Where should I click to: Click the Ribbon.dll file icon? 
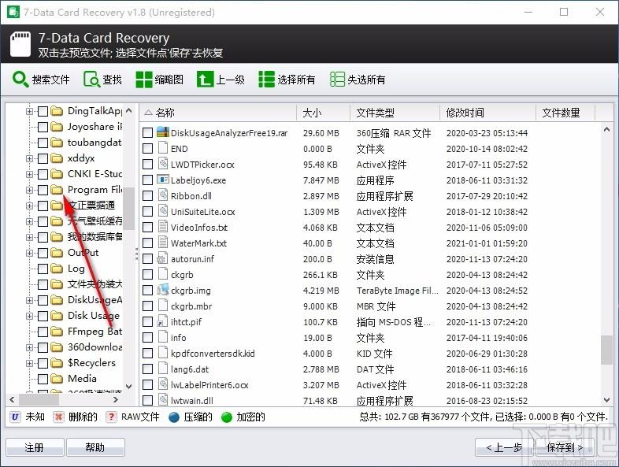click(x=163, y=195)
